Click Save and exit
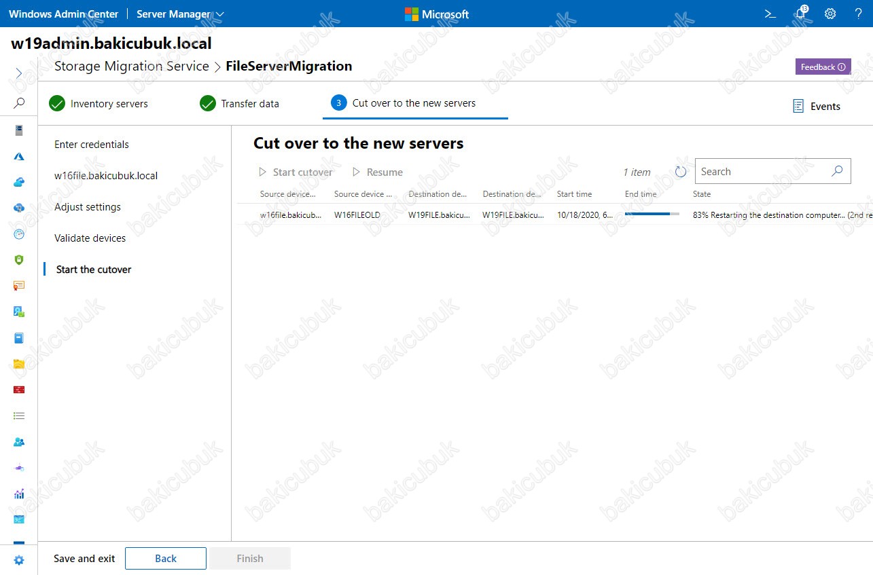The height and width of the screenshot is (575, 873). 84,559
